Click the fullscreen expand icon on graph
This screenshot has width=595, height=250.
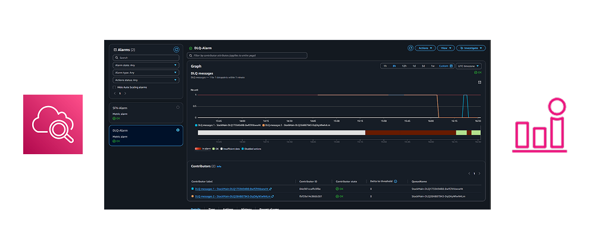pos(480,82)
